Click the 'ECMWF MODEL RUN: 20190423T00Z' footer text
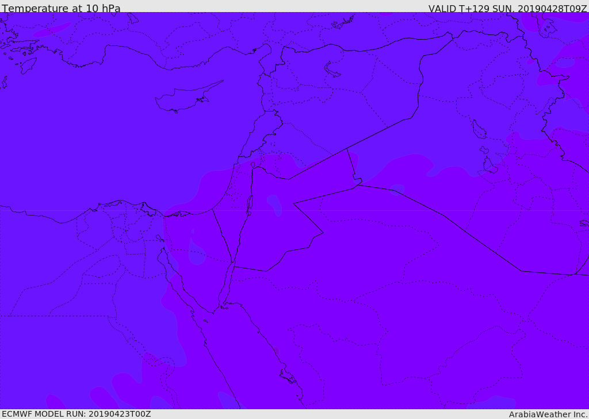 (x=77, y=414)
